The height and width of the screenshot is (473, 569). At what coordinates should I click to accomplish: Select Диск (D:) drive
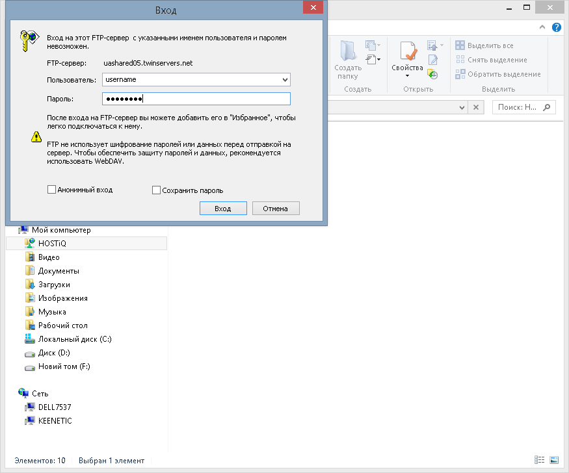tap(47, 353)
